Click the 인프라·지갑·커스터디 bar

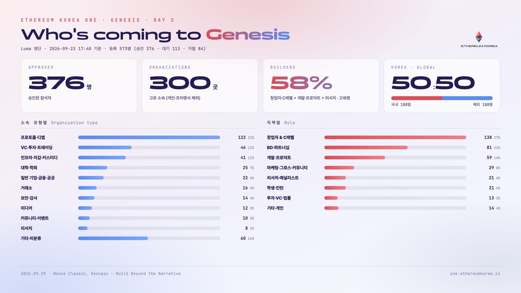[149, 158]
